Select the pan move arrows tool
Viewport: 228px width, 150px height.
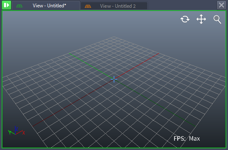pos(201,19)
